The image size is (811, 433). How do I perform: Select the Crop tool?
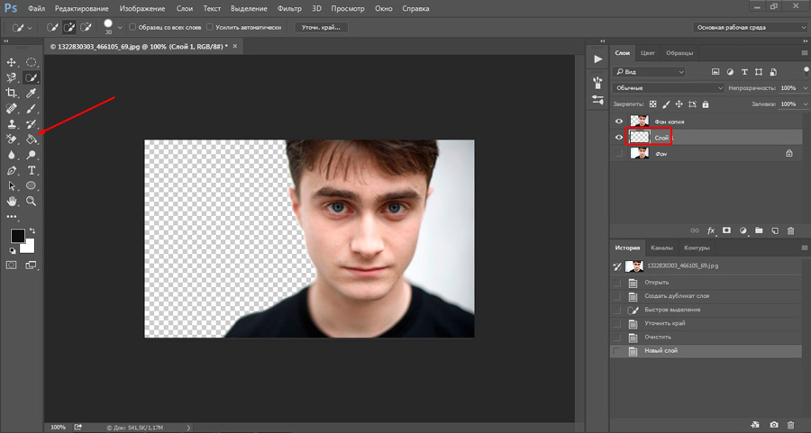(12, 94)
